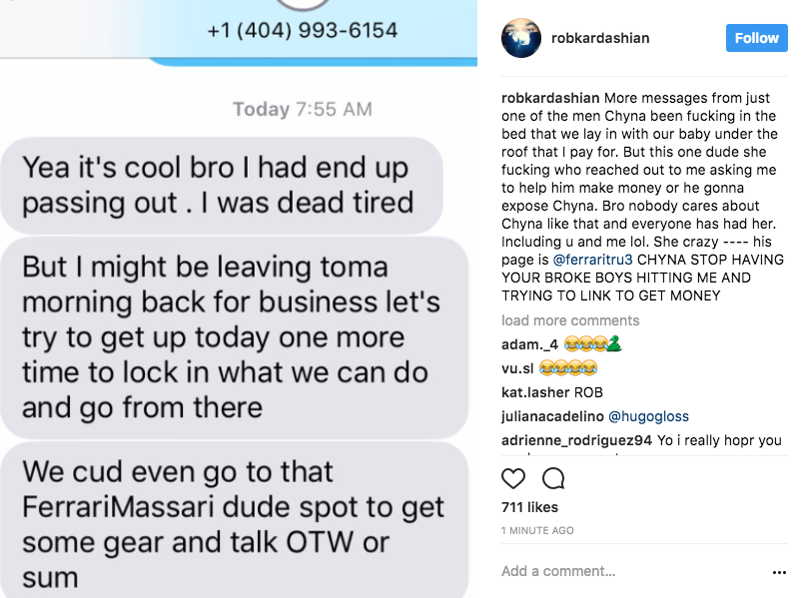Open comments via speech bubble icon

pos(553,478)
